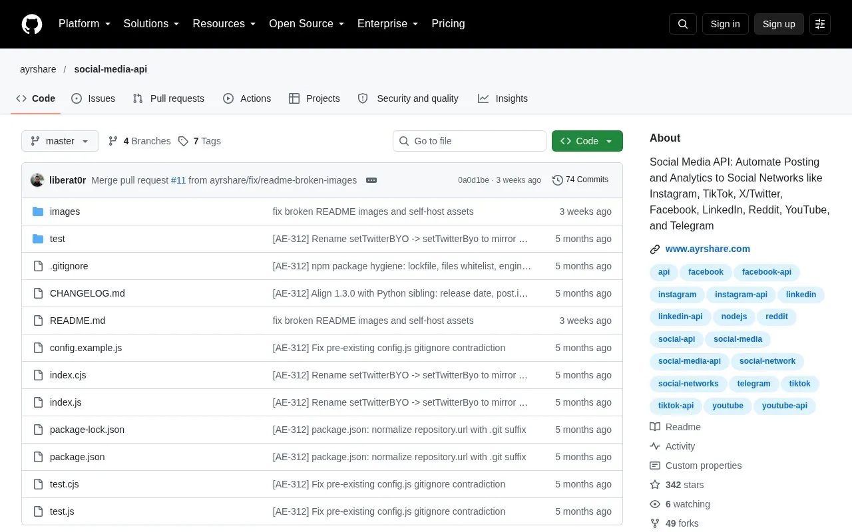Open the search magnifier button
The height and width of the screenshot is (532, 852).
[683, 24]
